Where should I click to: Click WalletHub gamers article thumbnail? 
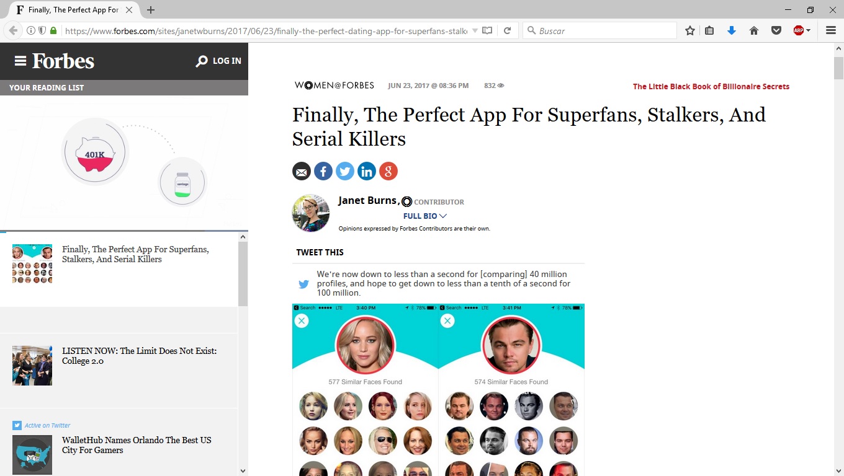(32, 455)
